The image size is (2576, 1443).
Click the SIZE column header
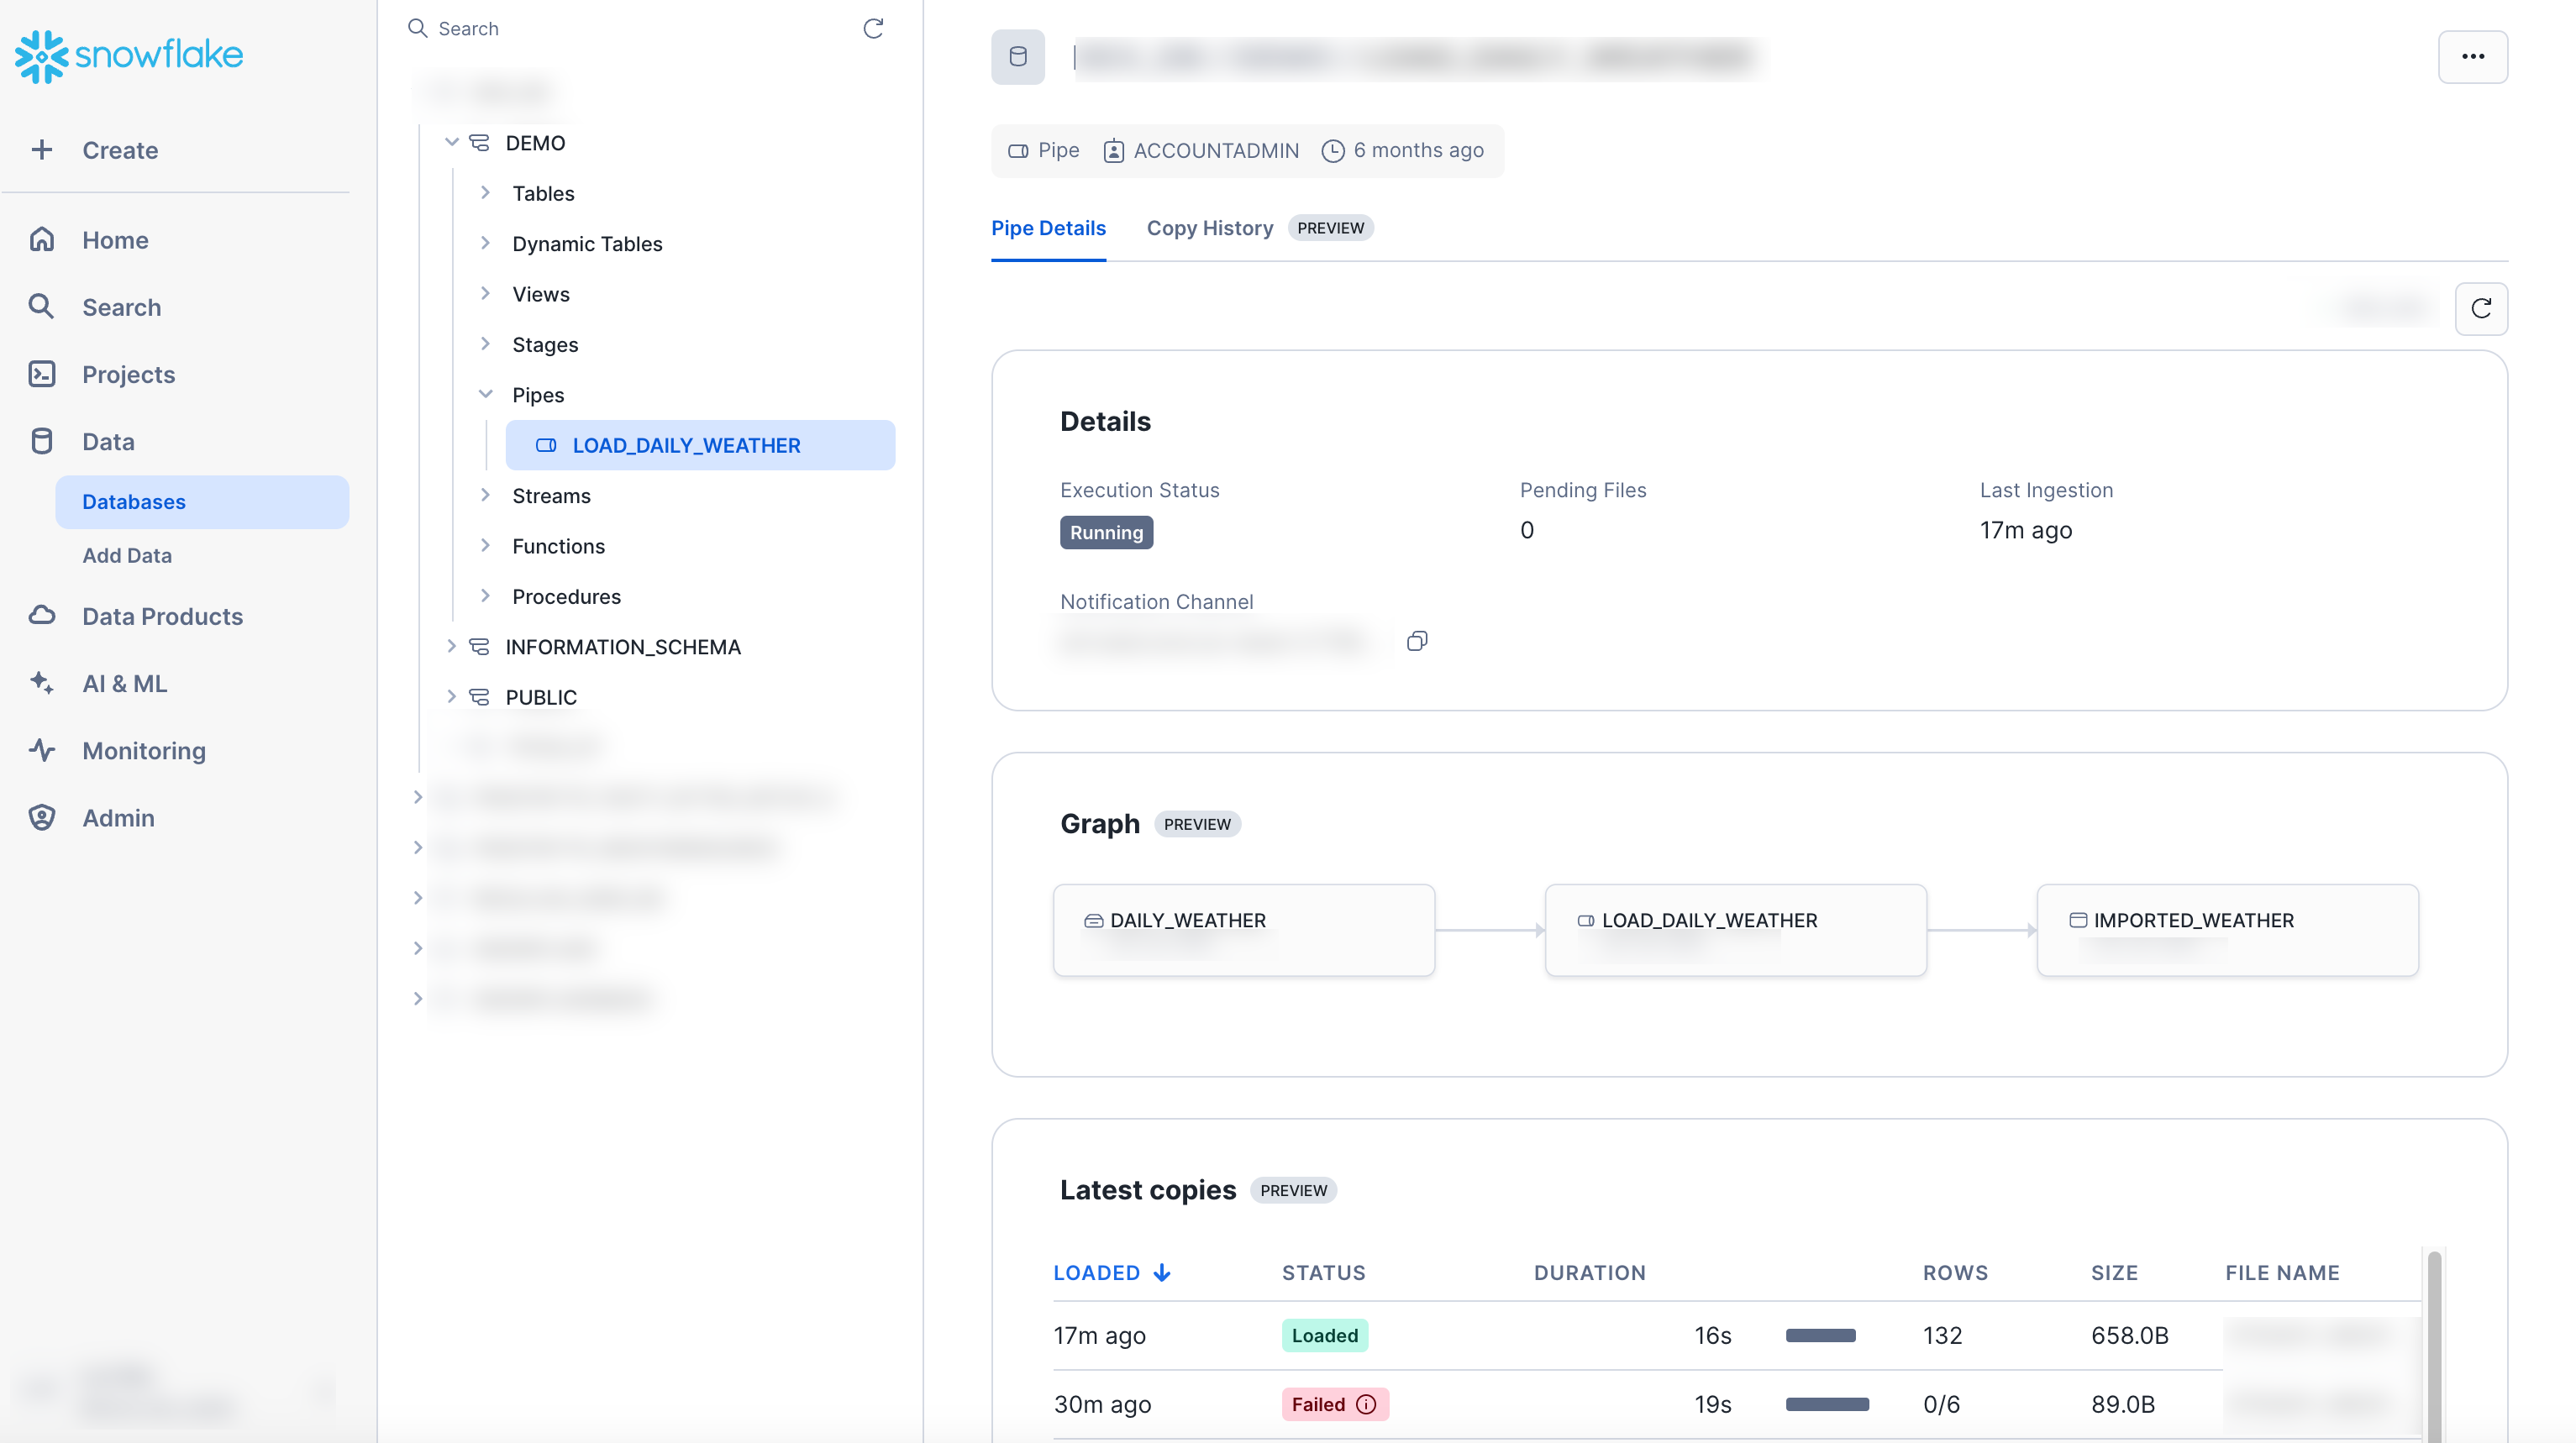pyautogui.click(x=2115, y=1273)
